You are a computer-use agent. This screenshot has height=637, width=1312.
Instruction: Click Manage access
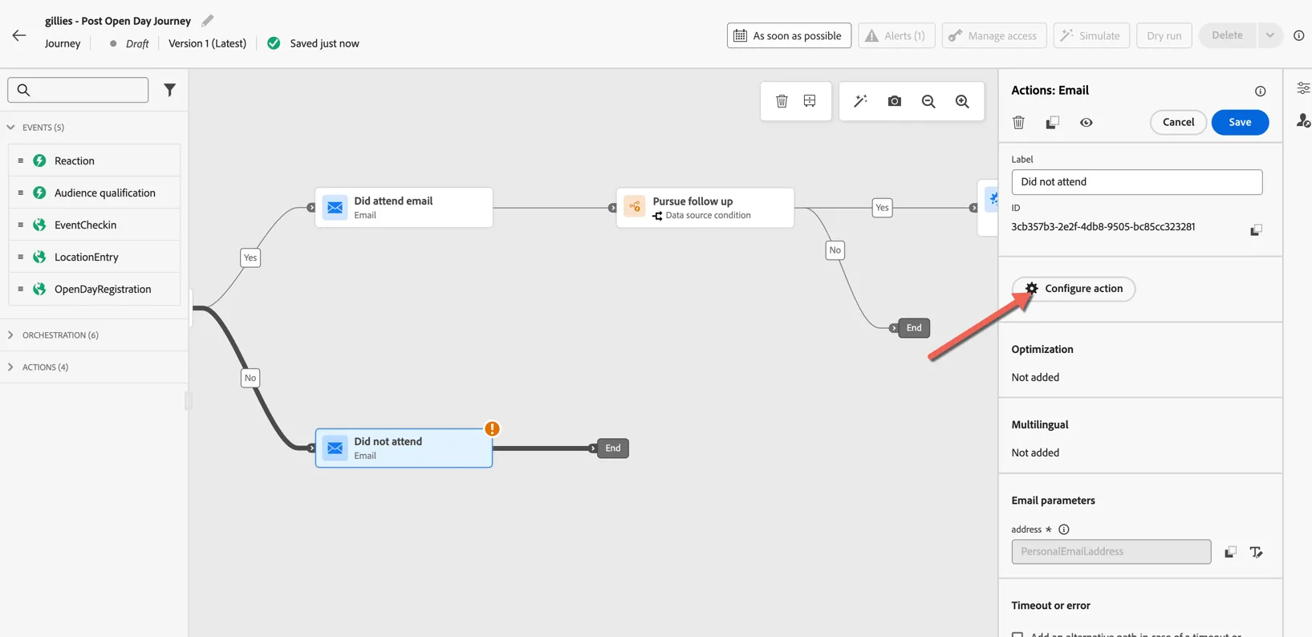tap(993, 35)
